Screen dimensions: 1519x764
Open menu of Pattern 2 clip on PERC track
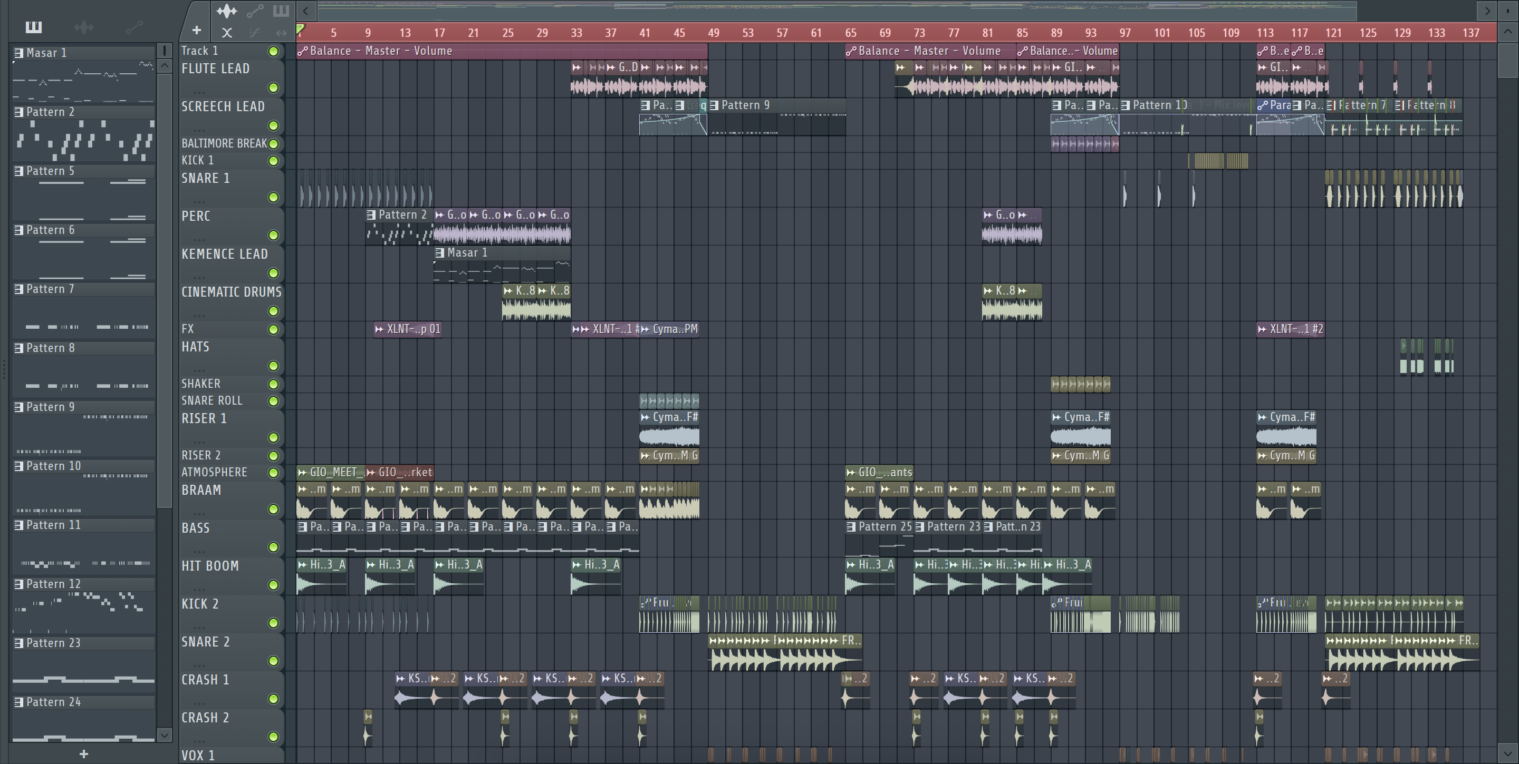point(371,215)
